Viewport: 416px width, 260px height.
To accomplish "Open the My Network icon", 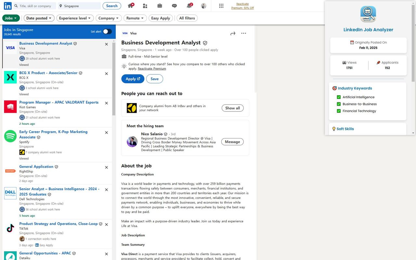I will (145, 6).
